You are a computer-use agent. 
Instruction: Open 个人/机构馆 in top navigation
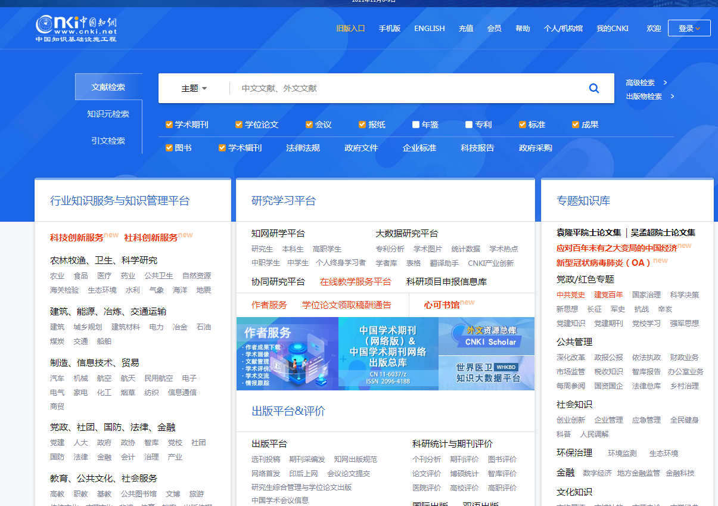563,28
